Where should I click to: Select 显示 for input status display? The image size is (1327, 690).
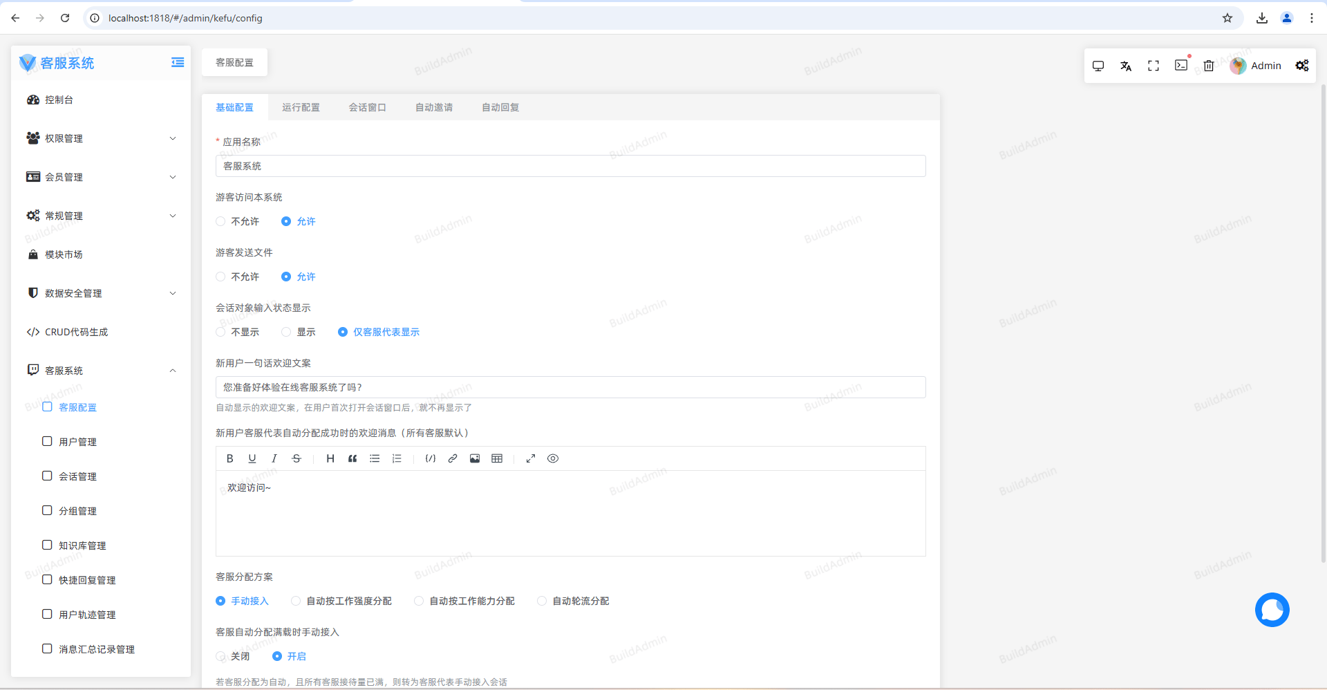(x=299, y=332)
